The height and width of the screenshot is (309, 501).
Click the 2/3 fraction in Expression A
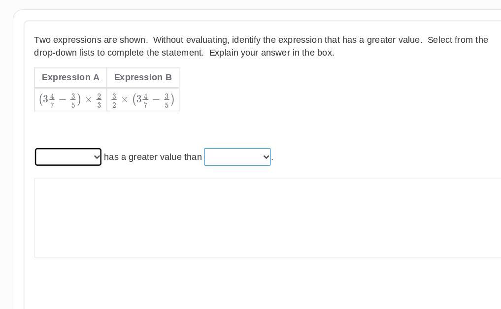[99, 100]
